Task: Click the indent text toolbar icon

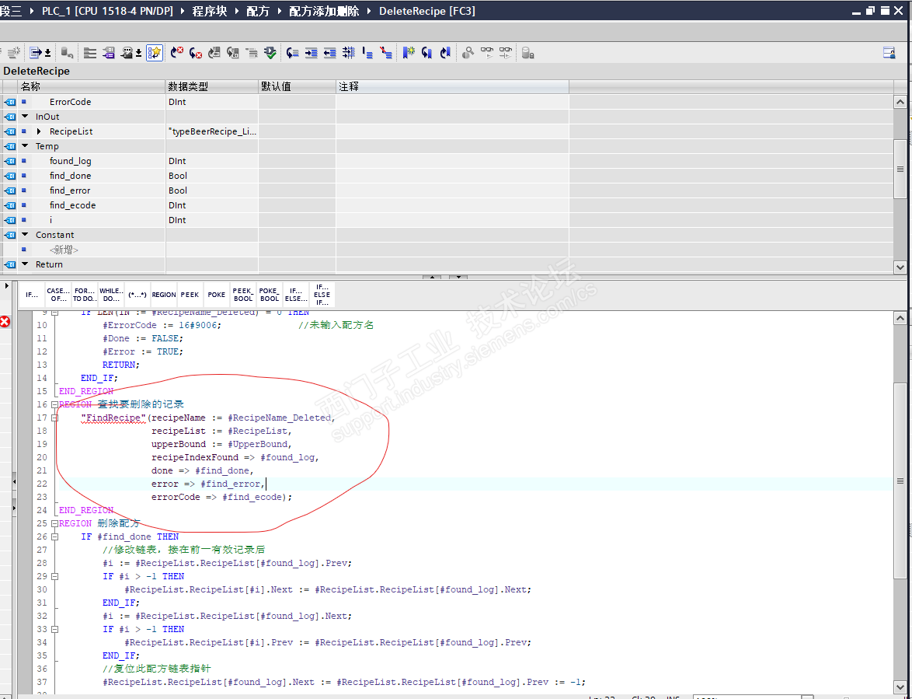Action: [312, 53]
